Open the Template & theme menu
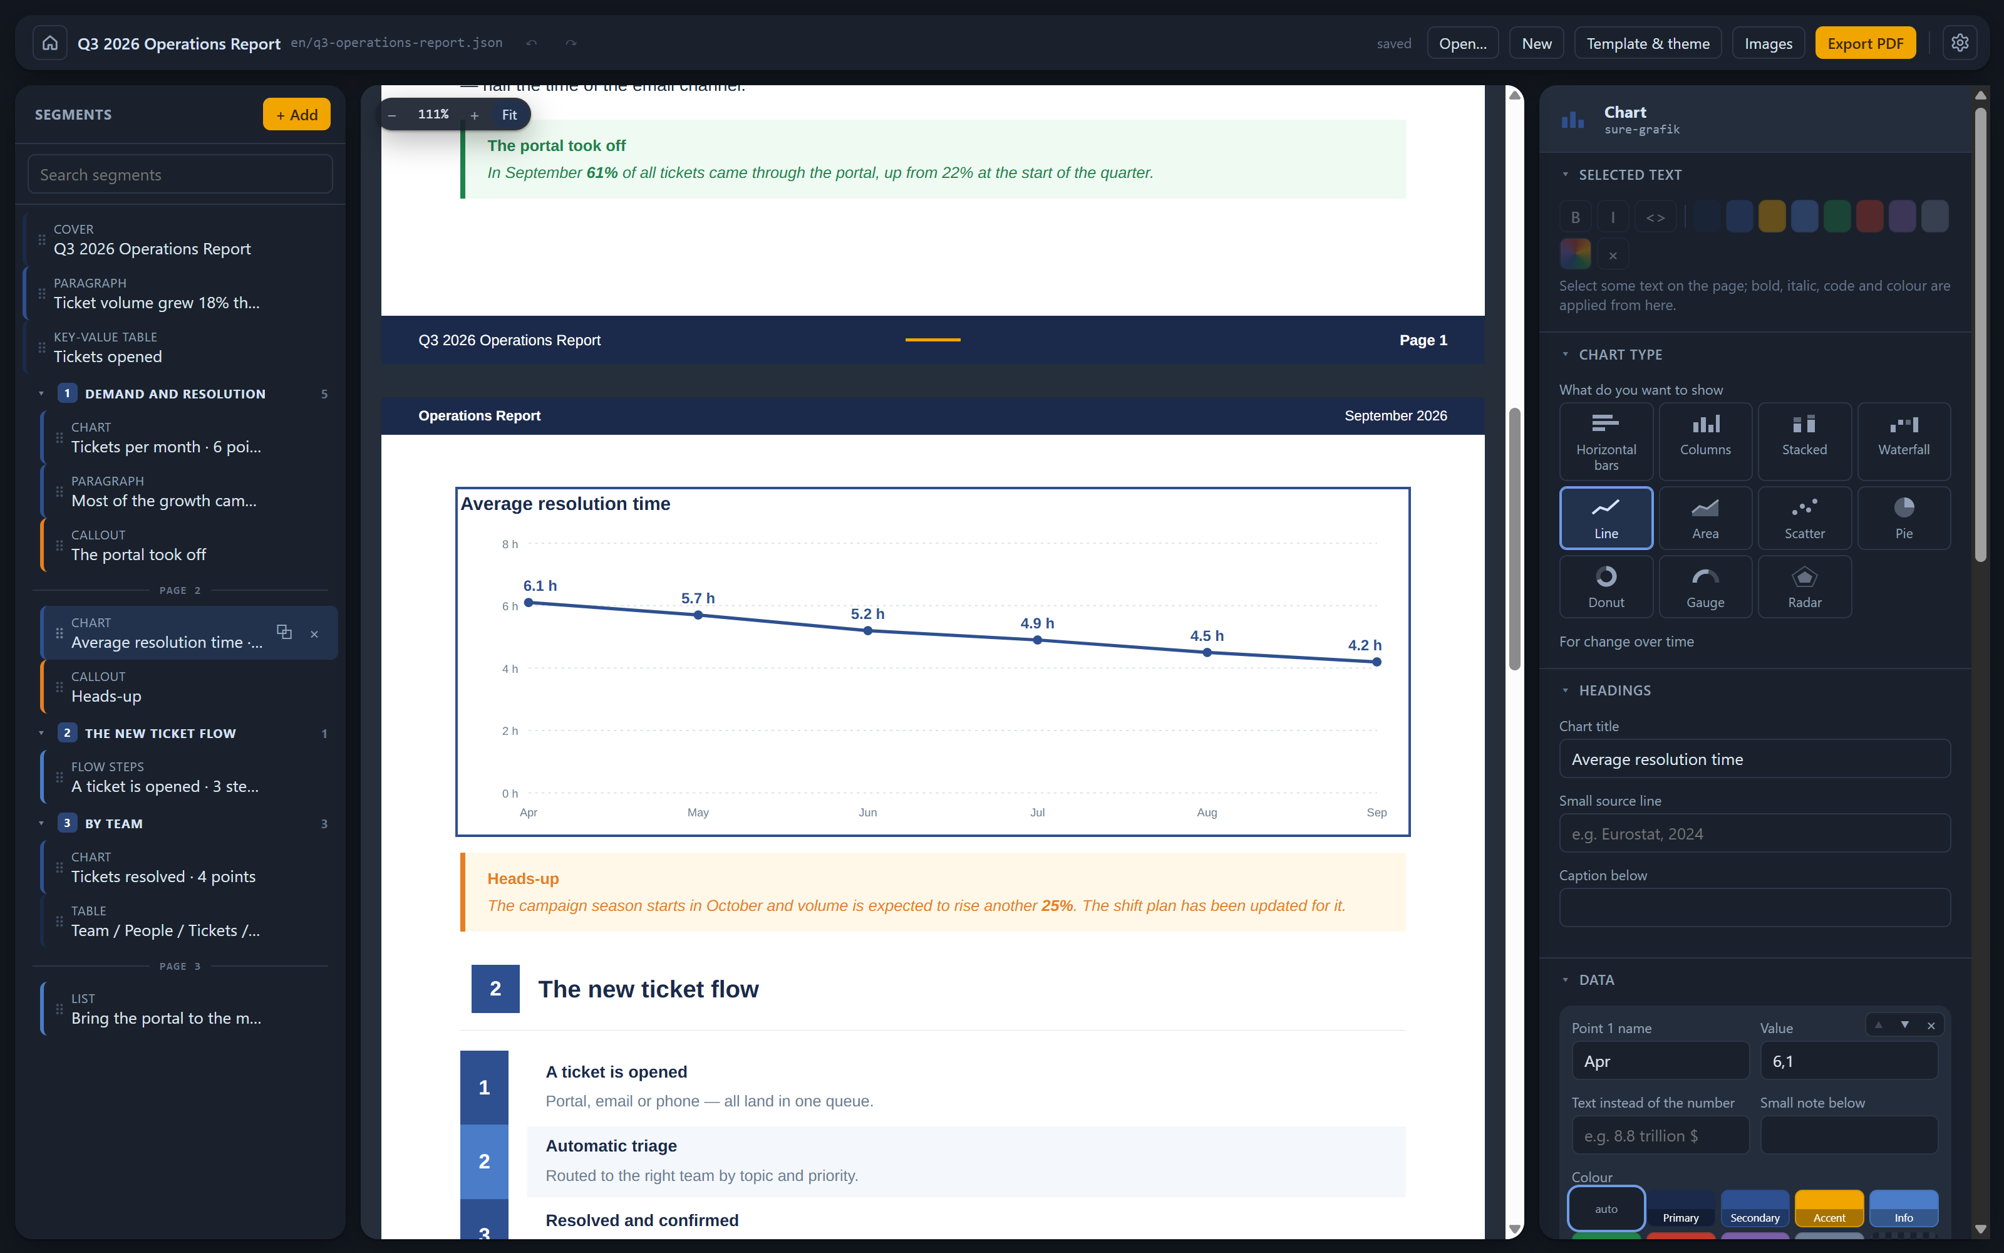The height and width of the screenshot is (1253, 2004). coord(1647,43)
